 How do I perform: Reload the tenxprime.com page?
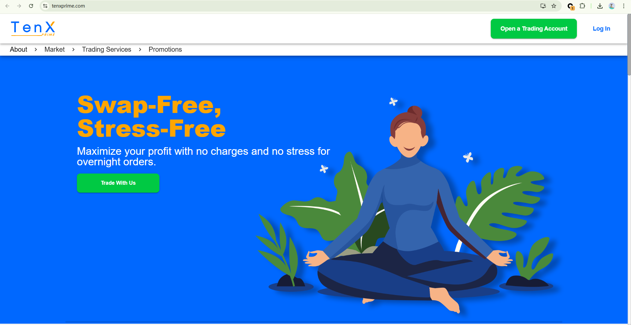(31, 6)
